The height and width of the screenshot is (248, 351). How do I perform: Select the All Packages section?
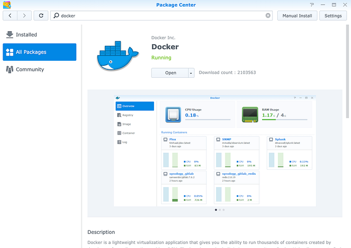click(40, 52)
